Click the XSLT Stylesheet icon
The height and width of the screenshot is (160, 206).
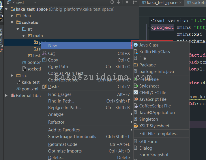tap(136, 126)
